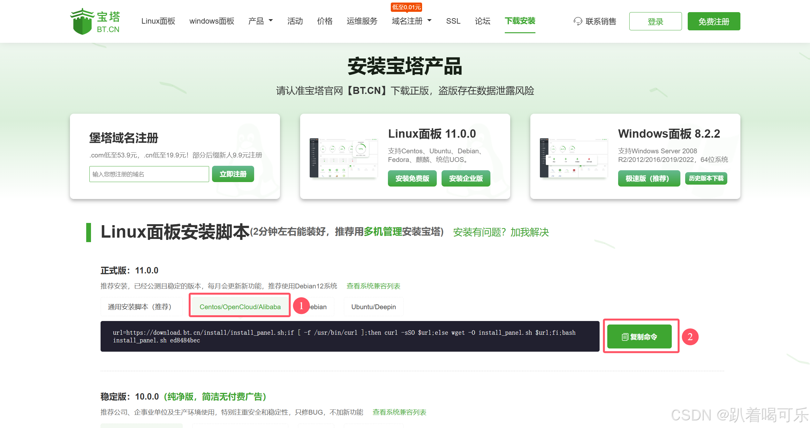
Task: Click the headset icon beside 联系销售
Action: (578, 21)
